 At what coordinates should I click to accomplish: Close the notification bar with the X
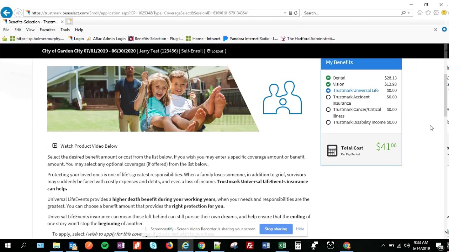(436, 30)
